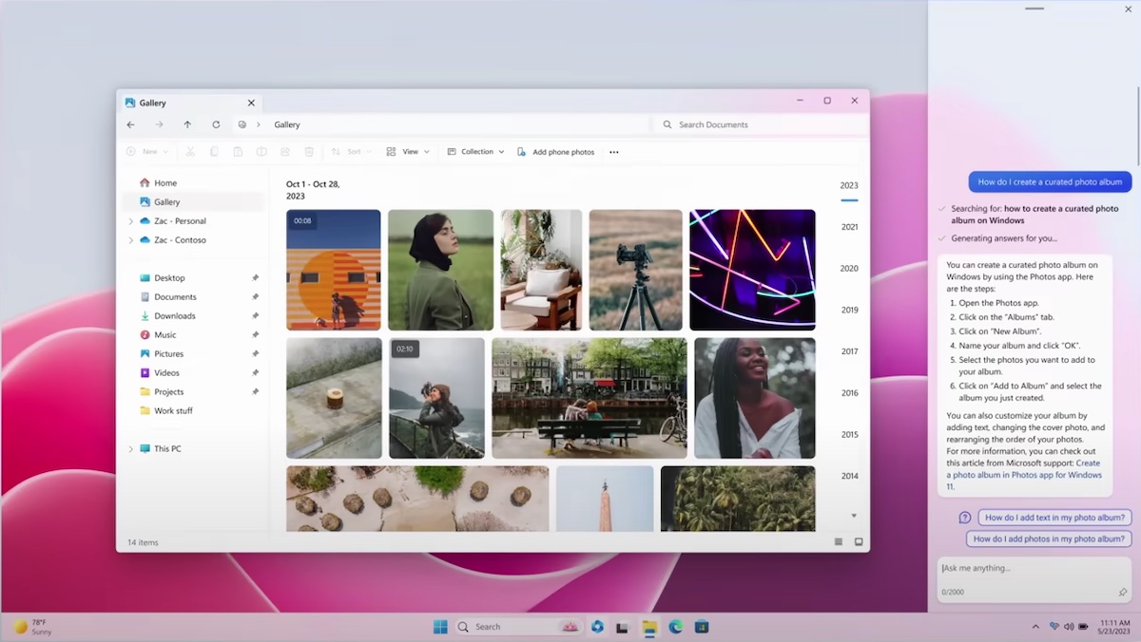Open the three-dots more options menu
Viewport: 1141px width, 642px height.
coord(613,152)
